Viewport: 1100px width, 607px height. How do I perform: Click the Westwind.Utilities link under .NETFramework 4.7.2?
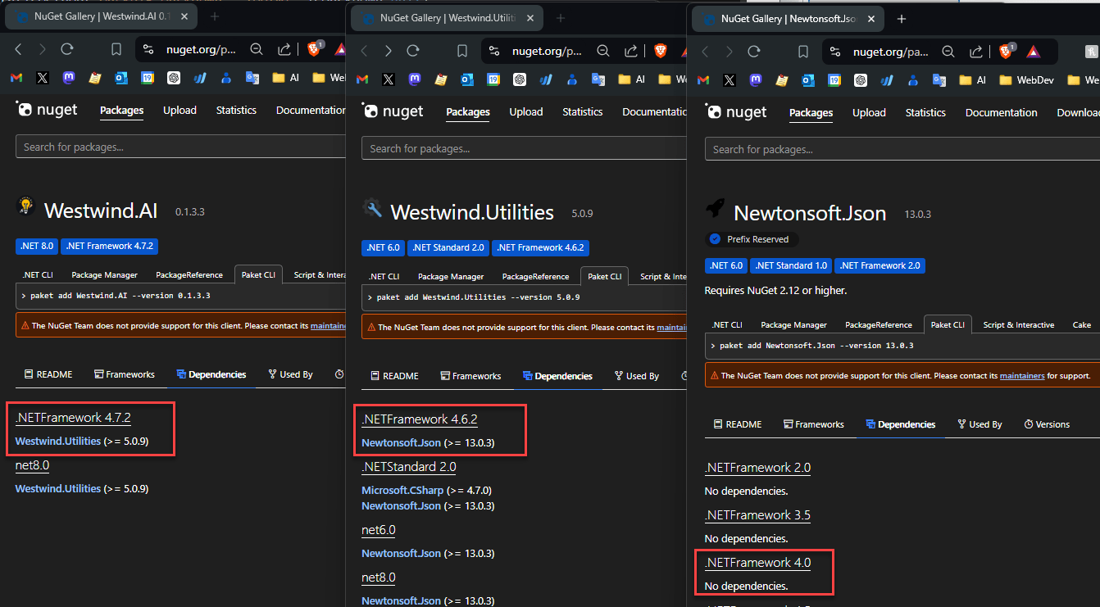pos(58,442)
